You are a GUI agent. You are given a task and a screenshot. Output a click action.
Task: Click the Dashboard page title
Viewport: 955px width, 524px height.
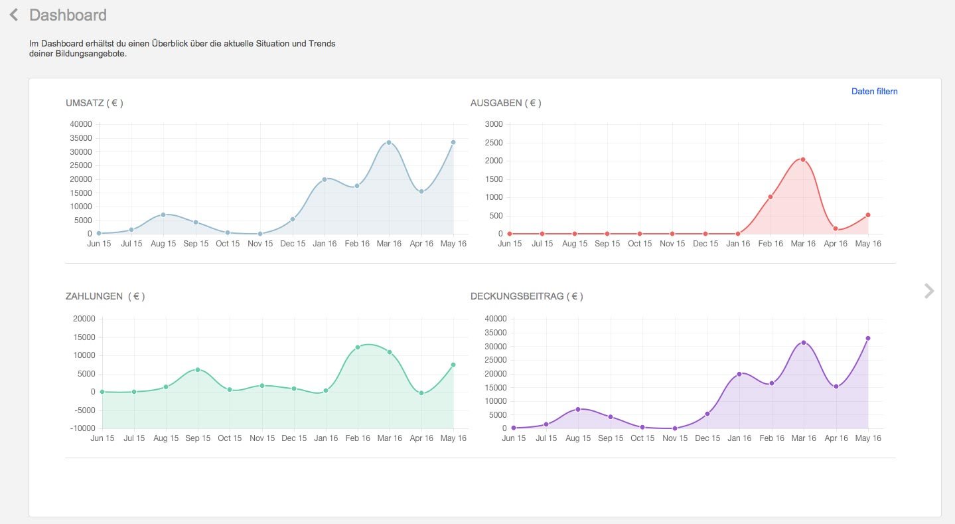point(68,15)
